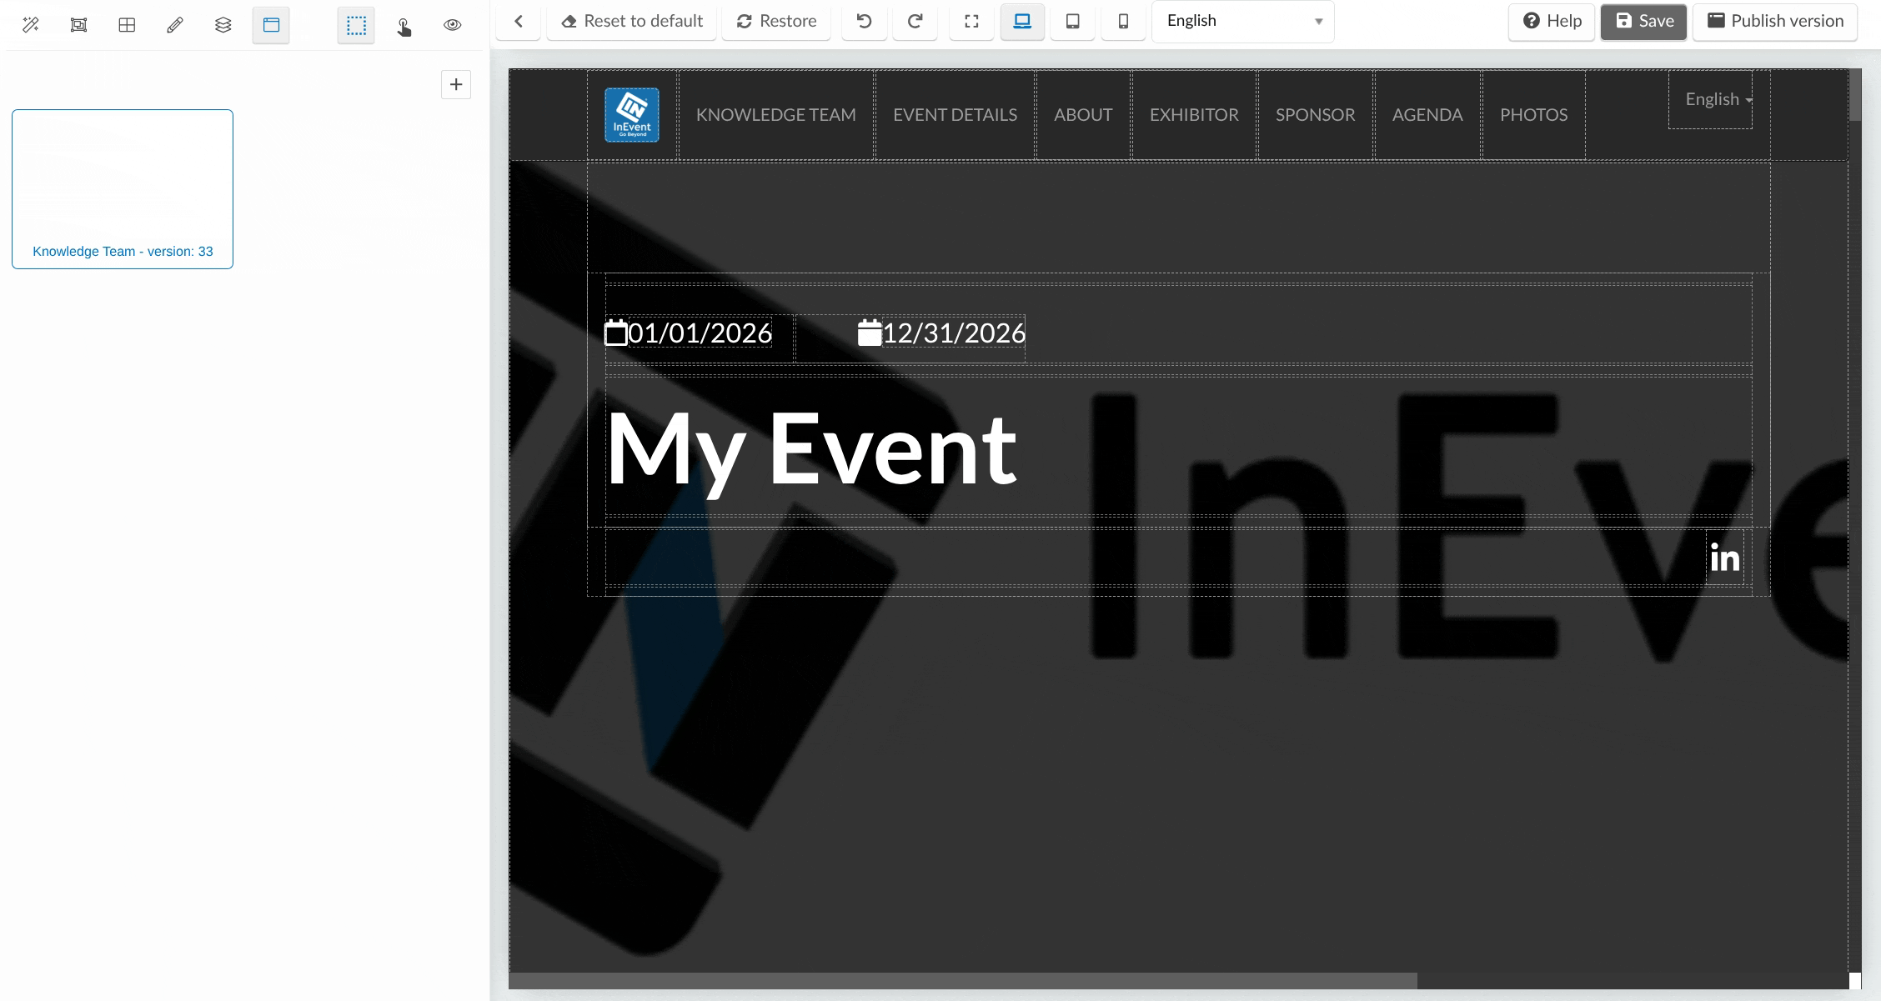Image resolution: width=1881 pixels, height=1001 pixels.
Task: Click the vertical scrollbar of the preview
Action: tap(1855, 95)
